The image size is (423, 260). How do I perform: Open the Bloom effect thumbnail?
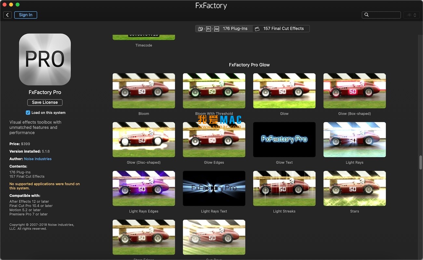tap(144, 91)
